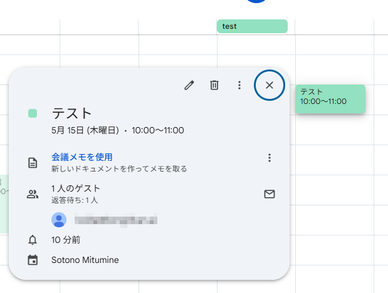Click the meeting notes document icon
Viewport: 388px width, 293px height.
tap(33, 163)
